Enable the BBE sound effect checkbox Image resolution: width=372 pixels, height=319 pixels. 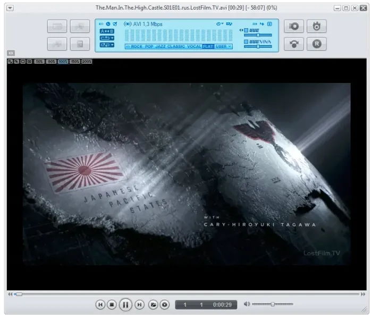tap(246, 30)
